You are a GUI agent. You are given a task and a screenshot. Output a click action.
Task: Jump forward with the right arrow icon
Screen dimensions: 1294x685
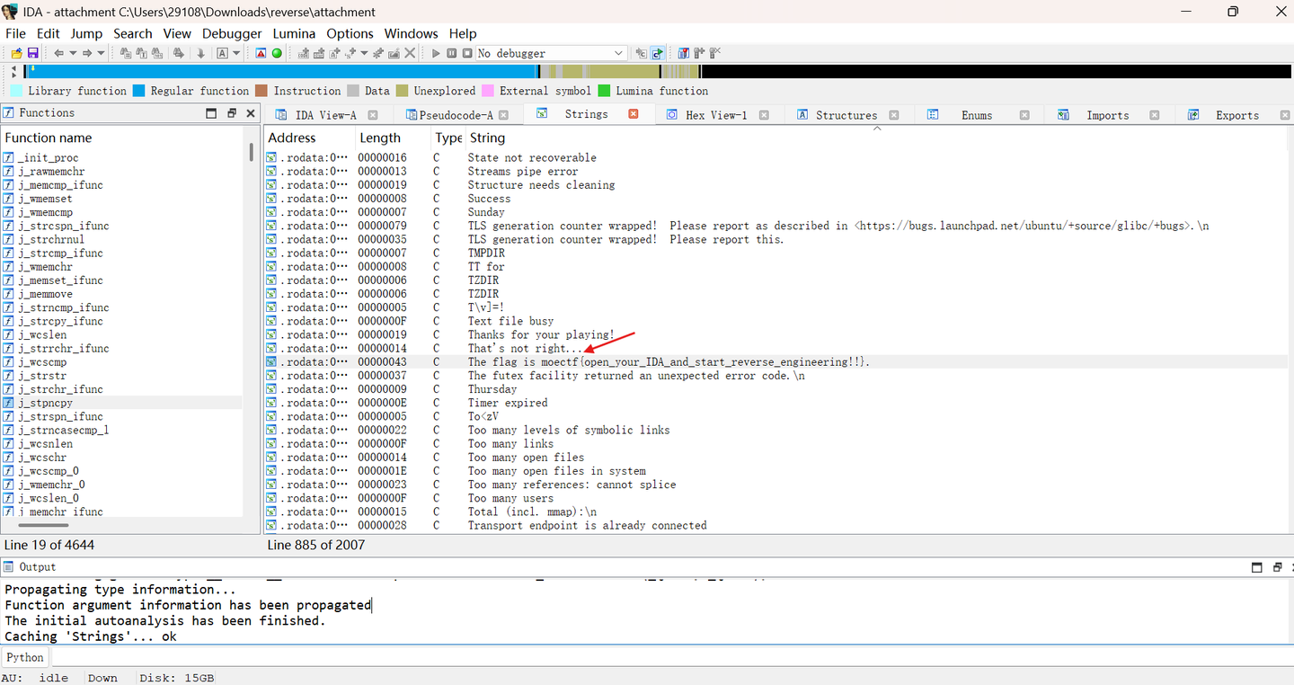pyautogui.click(x=87, y=53)
